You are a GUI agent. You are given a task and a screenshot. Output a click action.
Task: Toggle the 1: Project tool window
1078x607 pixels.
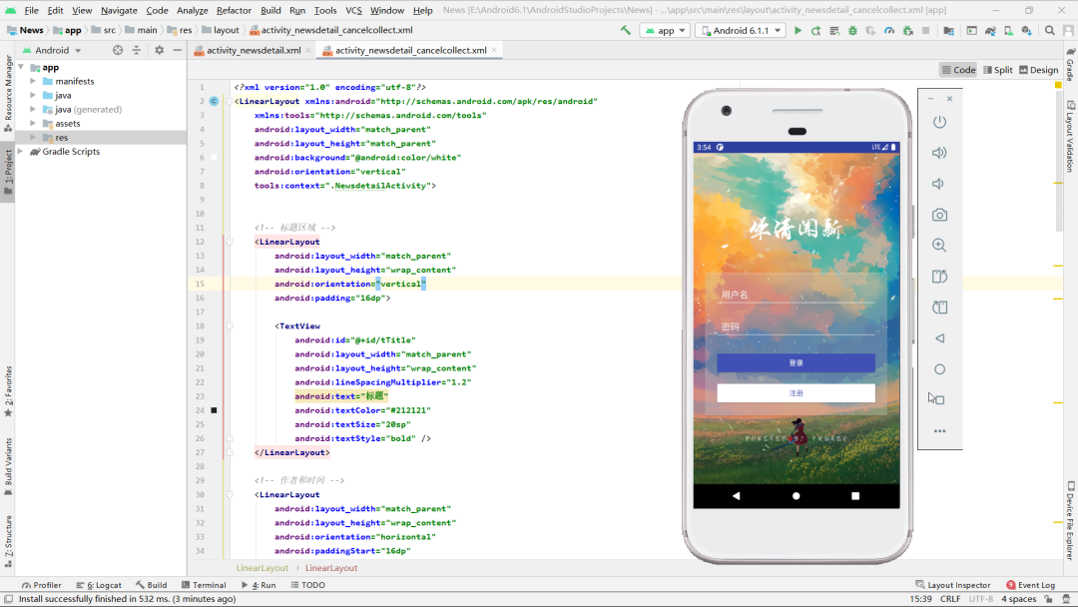[8, 172]
